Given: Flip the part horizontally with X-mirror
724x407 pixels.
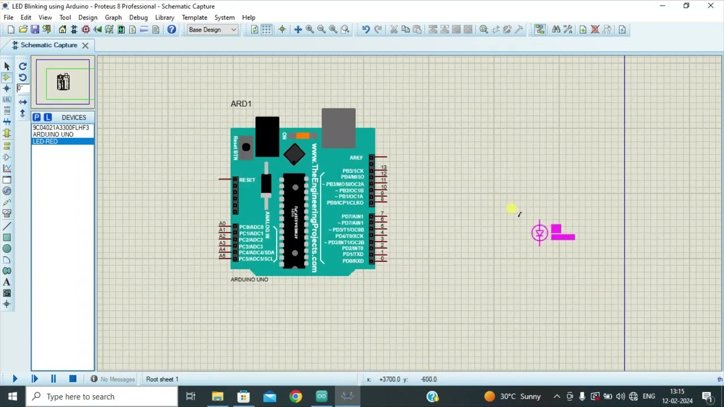Looking at the screenshot, I should coord(23,102).
